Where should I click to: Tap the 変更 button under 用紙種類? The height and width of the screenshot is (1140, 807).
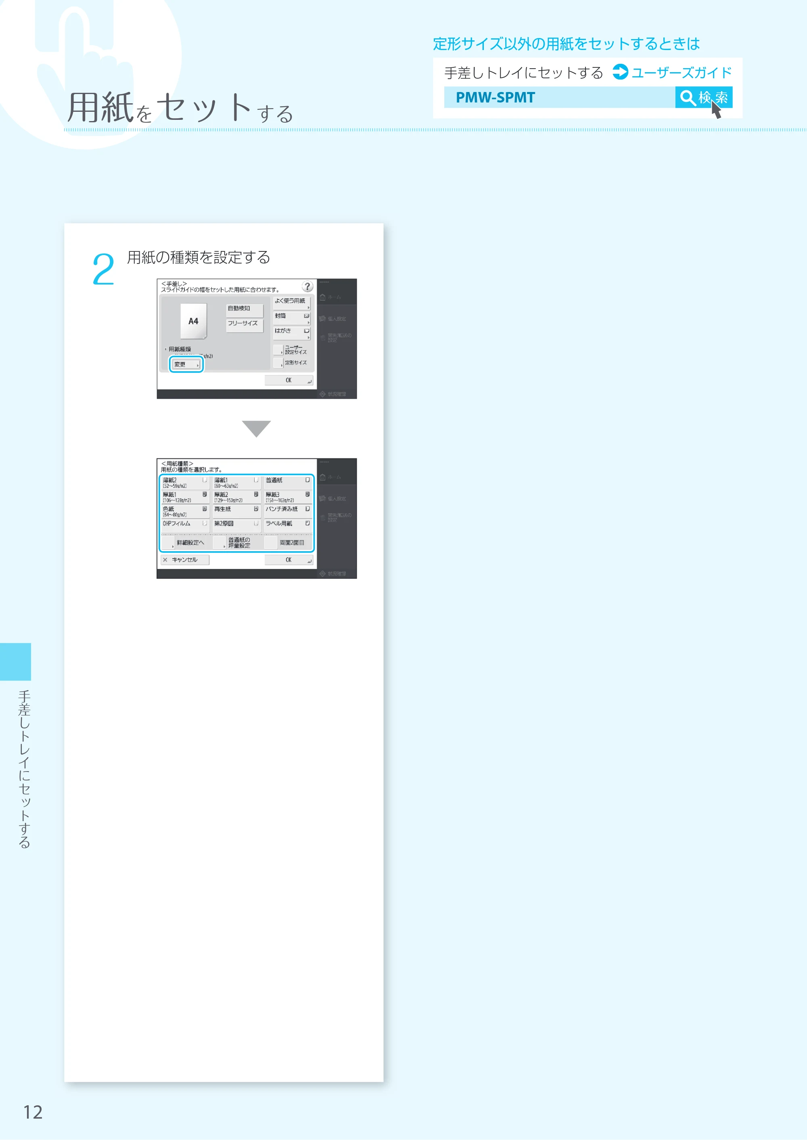pyautogui.click(x=186, y=364)
